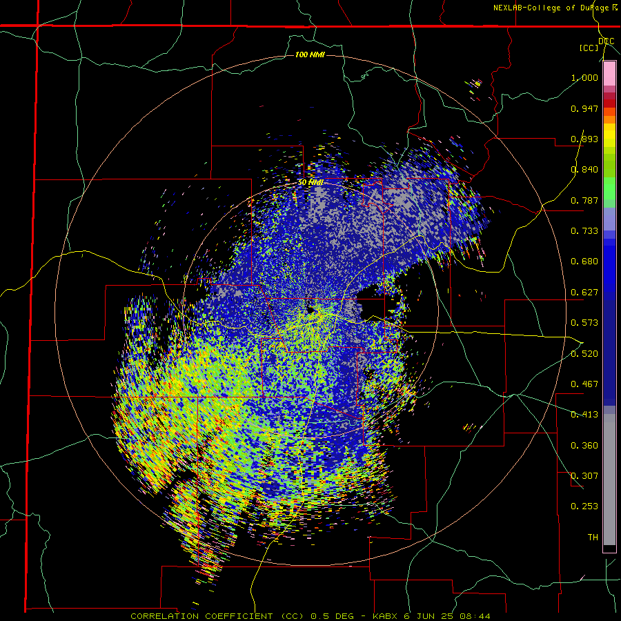Image resolution: width=621 pixels, height=621 pixels.
Task: Select the 0.520 legend value
Action: click(584, 354)
